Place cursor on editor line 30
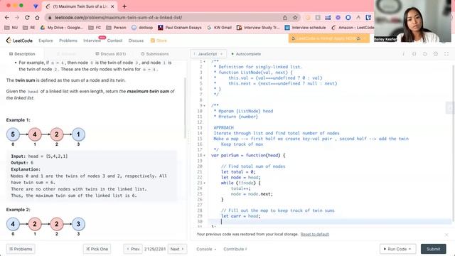The height and width of the screenshot is (256, 455). (x=330, y=222)
